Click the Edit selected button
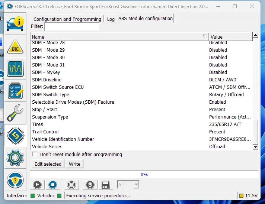265x204 pixels. click(48, 164)
